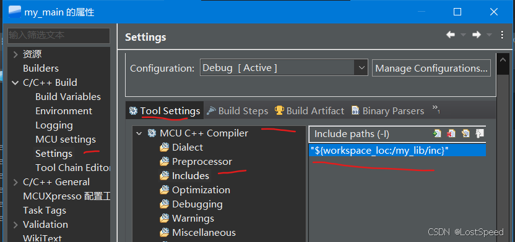Click the Warnings folder icon
515x242 pixels.
164,219
